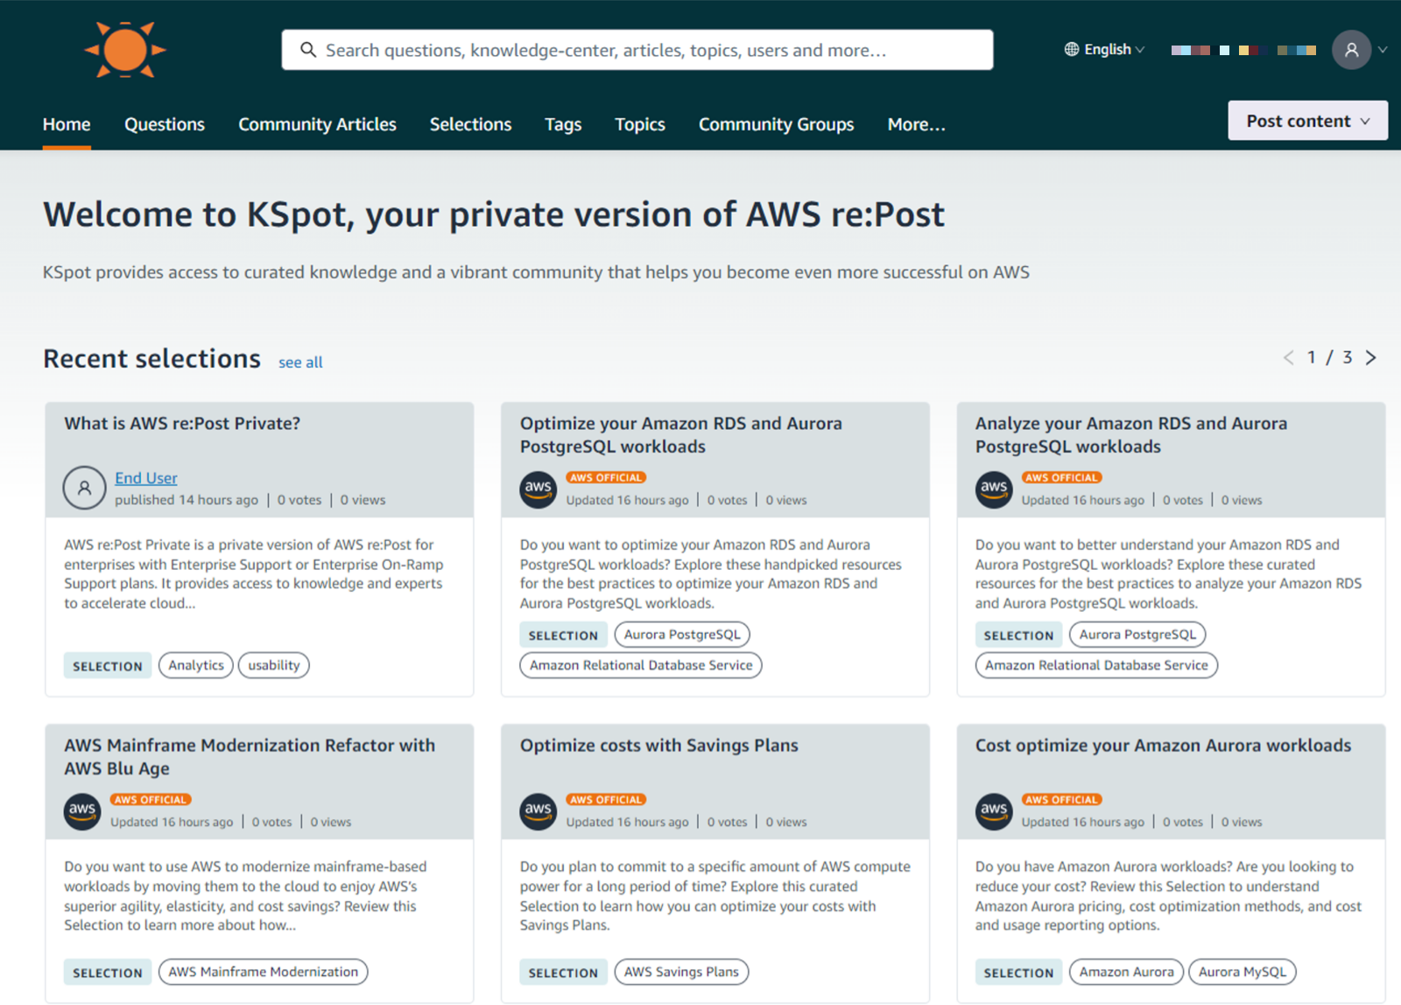Open the Post content dropdown button
The height and width of the screenshot is (1005, 1401).
click(x=1306, y=120)
